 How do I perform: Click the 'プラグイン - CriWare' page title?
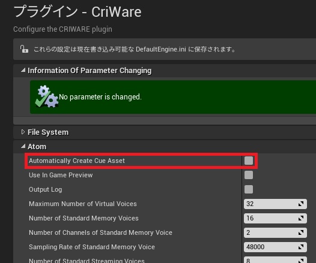[x=77, y=11]
